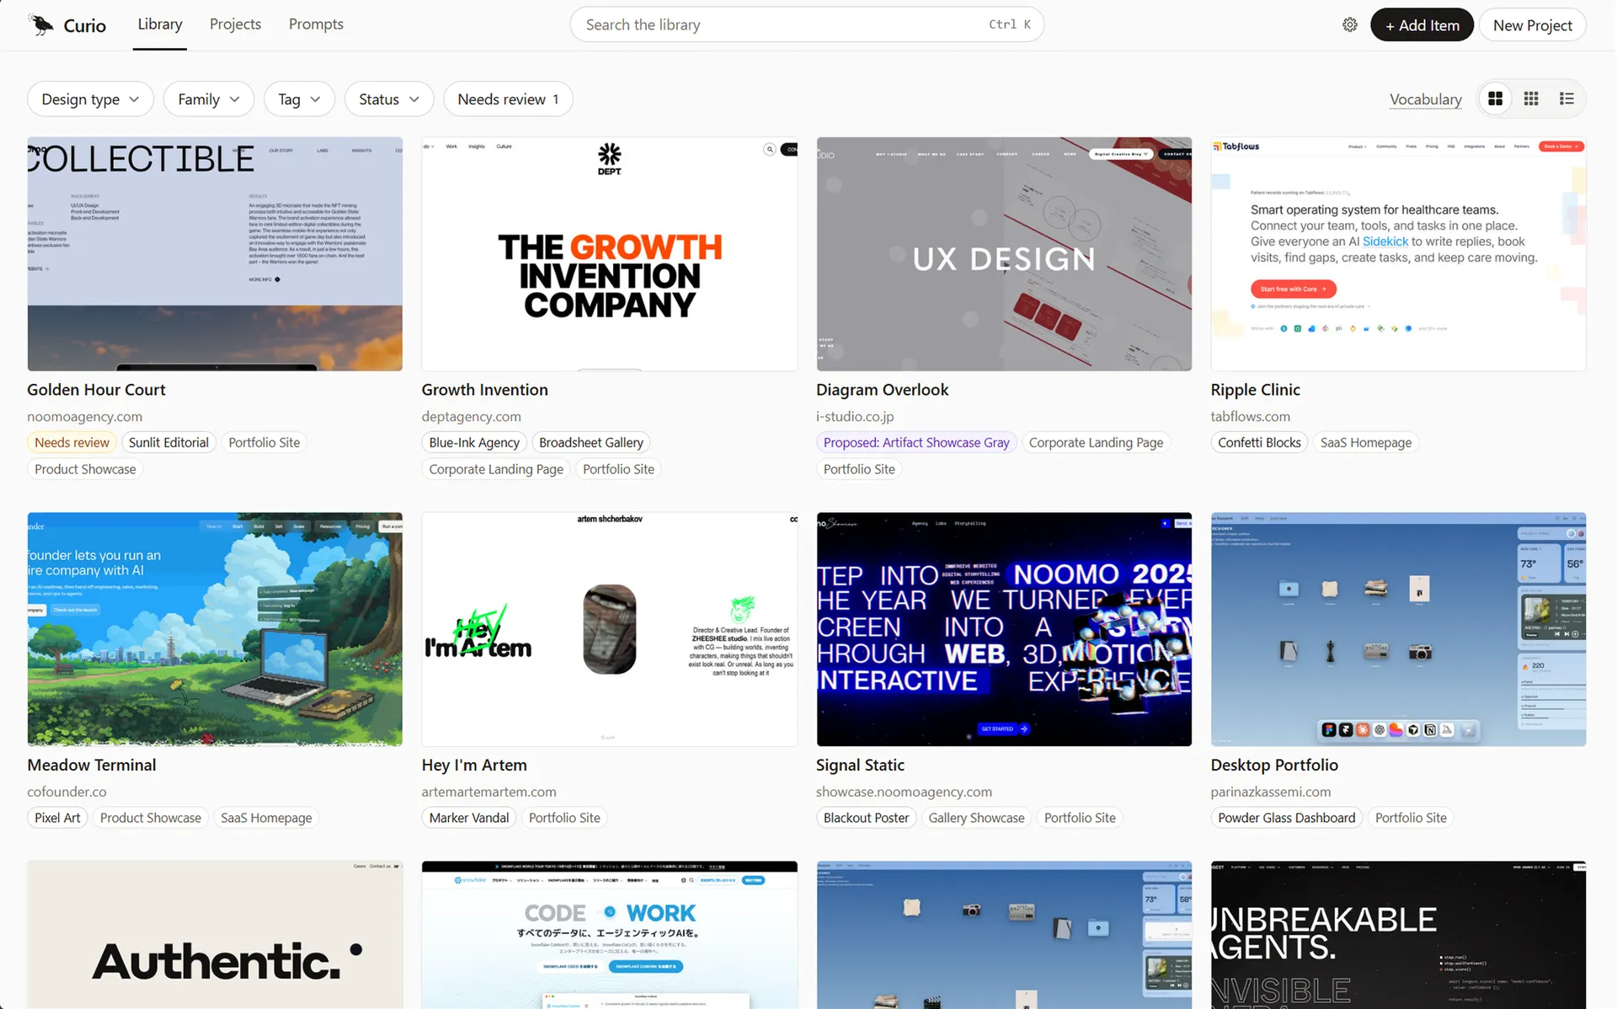Select the Marker Vandal tag
1617x1009 pixels.
469,818
